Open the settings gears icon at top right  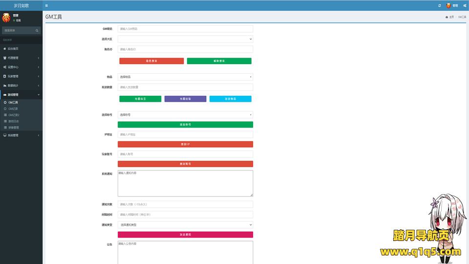[464, 5]
